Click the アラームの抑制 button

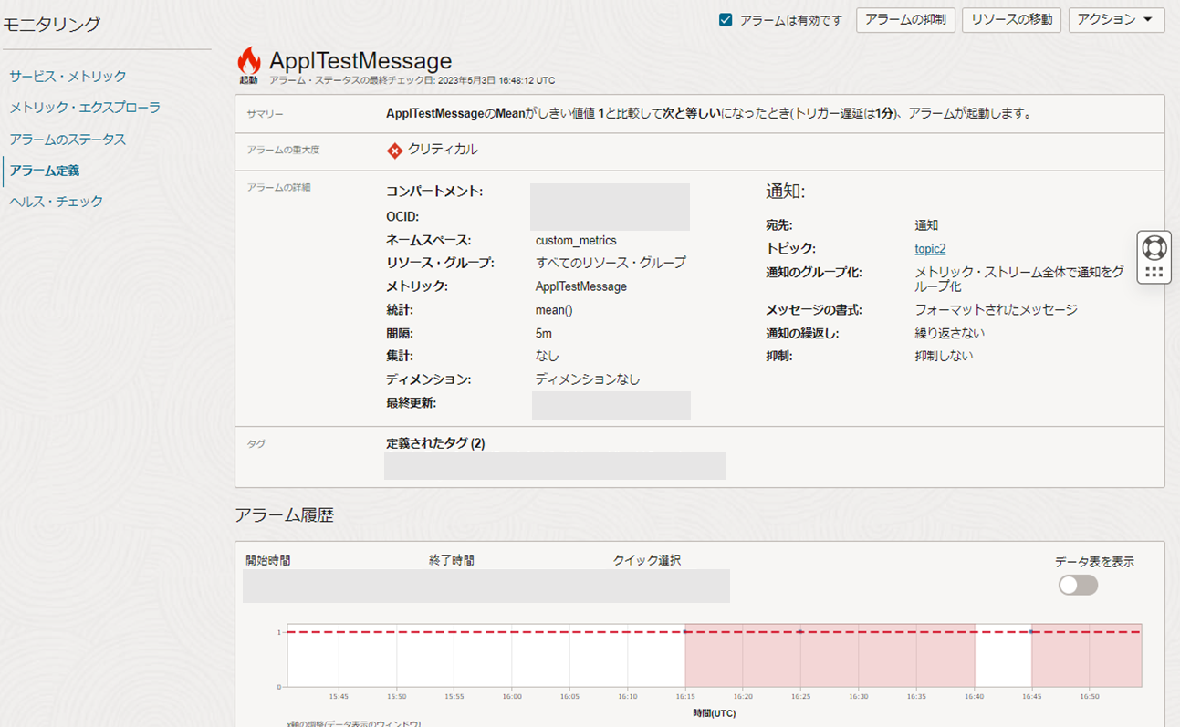pyautogui.click(x=905, y=20)
